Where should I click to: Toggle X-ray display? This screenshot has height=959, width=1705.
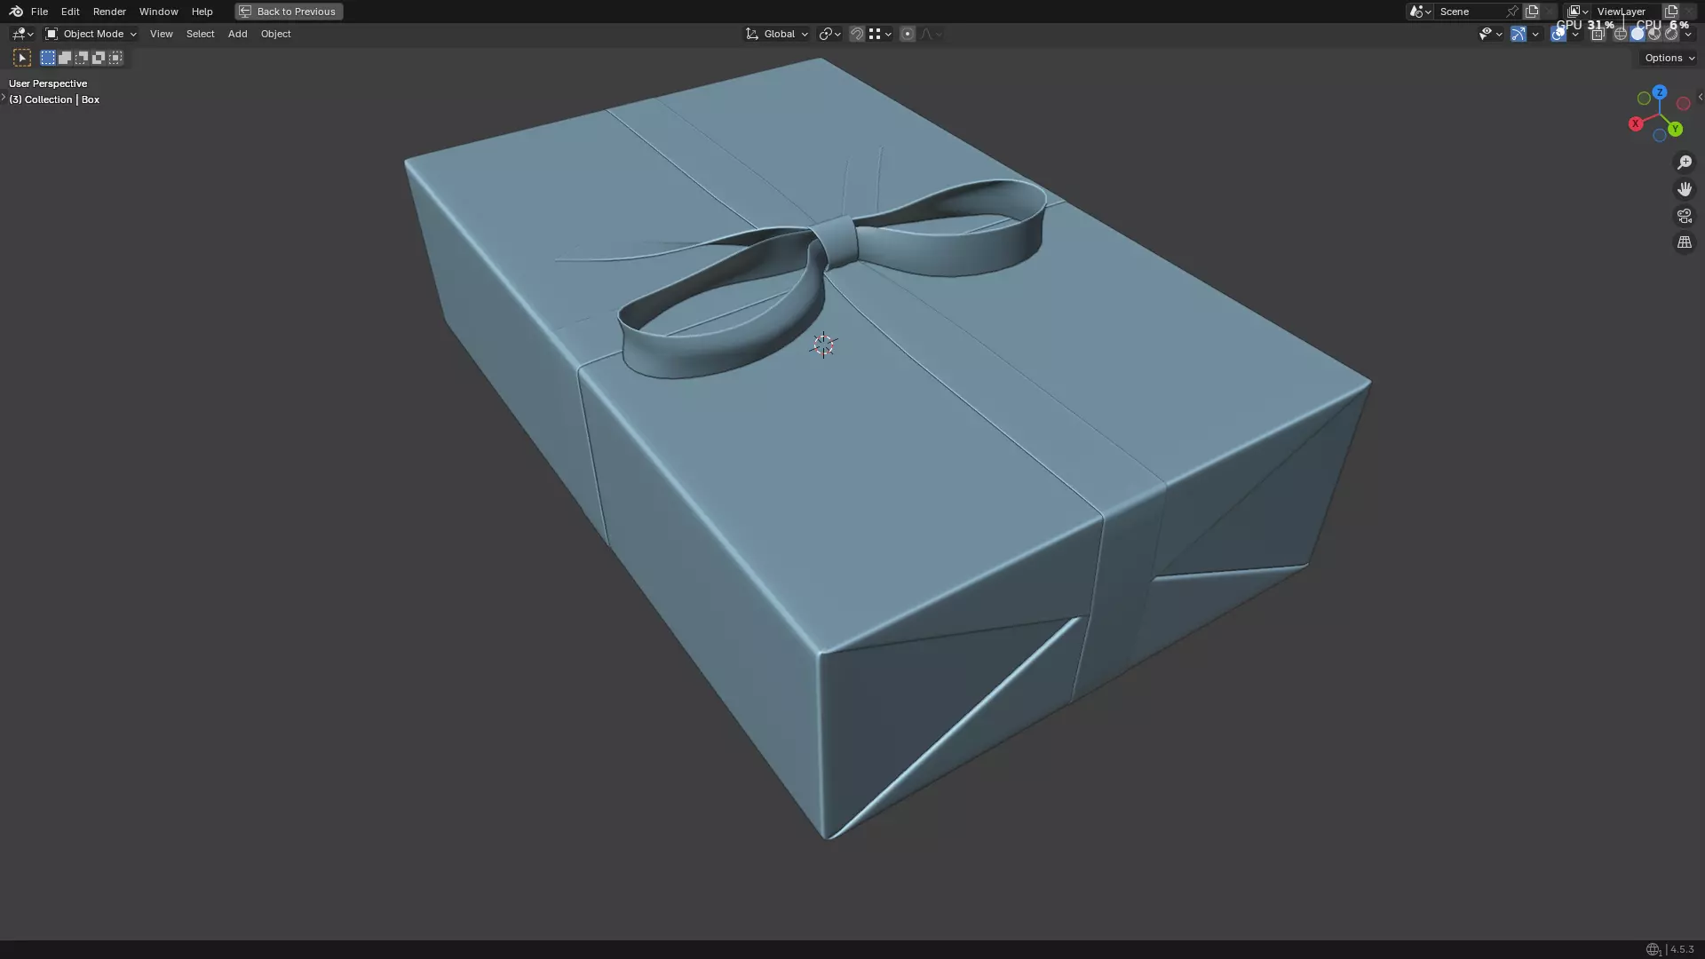(x=1598, y=34)
